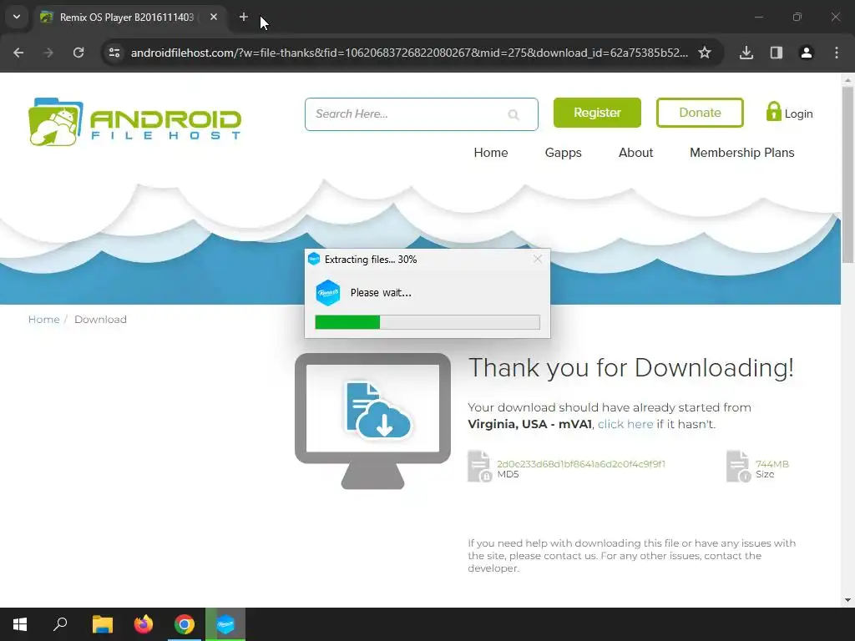The image size is (855, 641).
Task: Open the Membership Plans menu item
Action: point(742,153)
